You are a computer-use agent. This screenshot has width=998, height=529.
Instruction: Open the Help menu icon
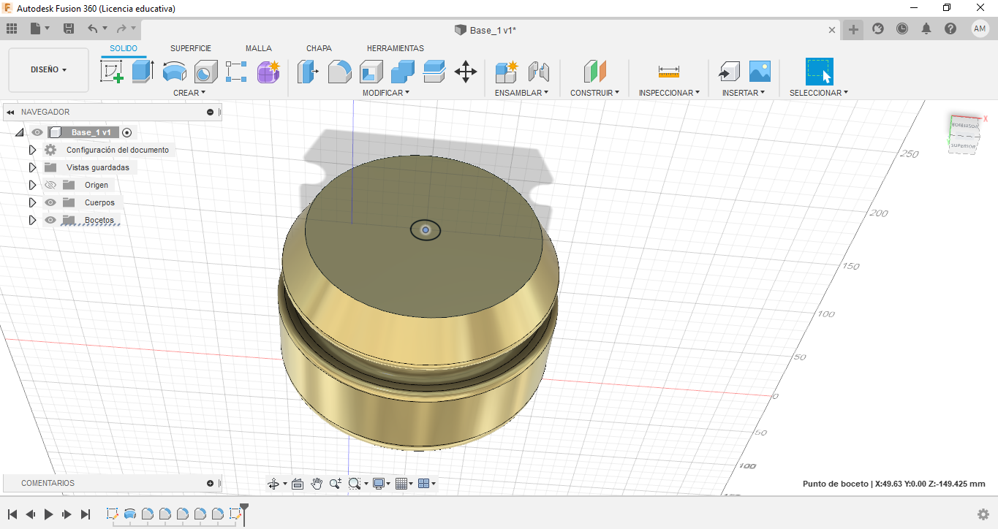click(950, 28)
